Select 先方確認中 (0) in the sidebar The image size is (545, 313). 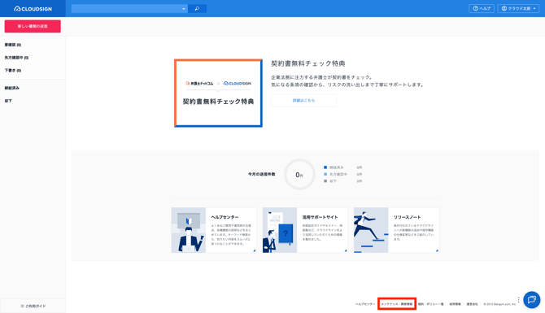(16, 58)
